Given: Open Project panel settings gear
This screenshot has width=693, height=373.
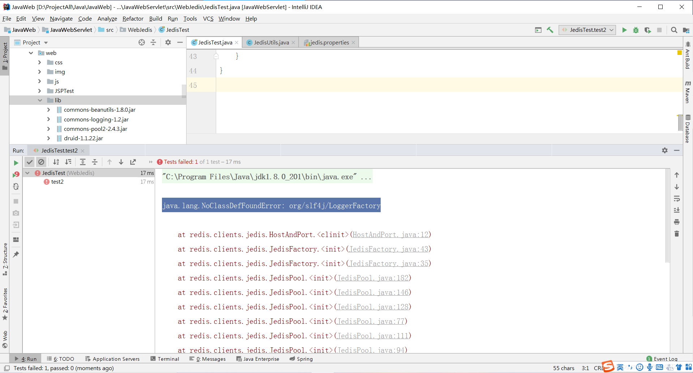Looking at the screenshot, I should tap(168, 42).
